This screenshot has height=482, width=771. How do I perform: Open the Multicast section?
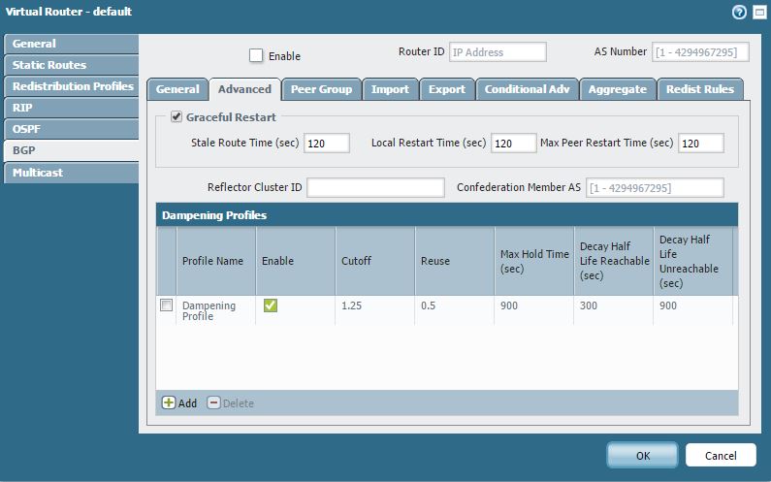[x=72, y=173]
